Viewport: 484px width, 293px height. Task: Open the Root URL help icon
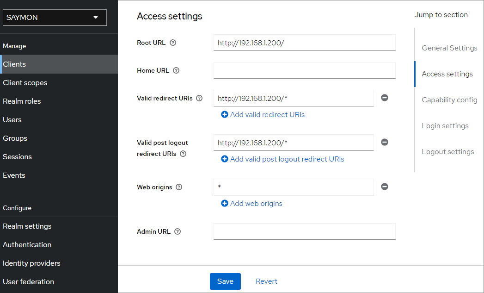coord(173,43)
